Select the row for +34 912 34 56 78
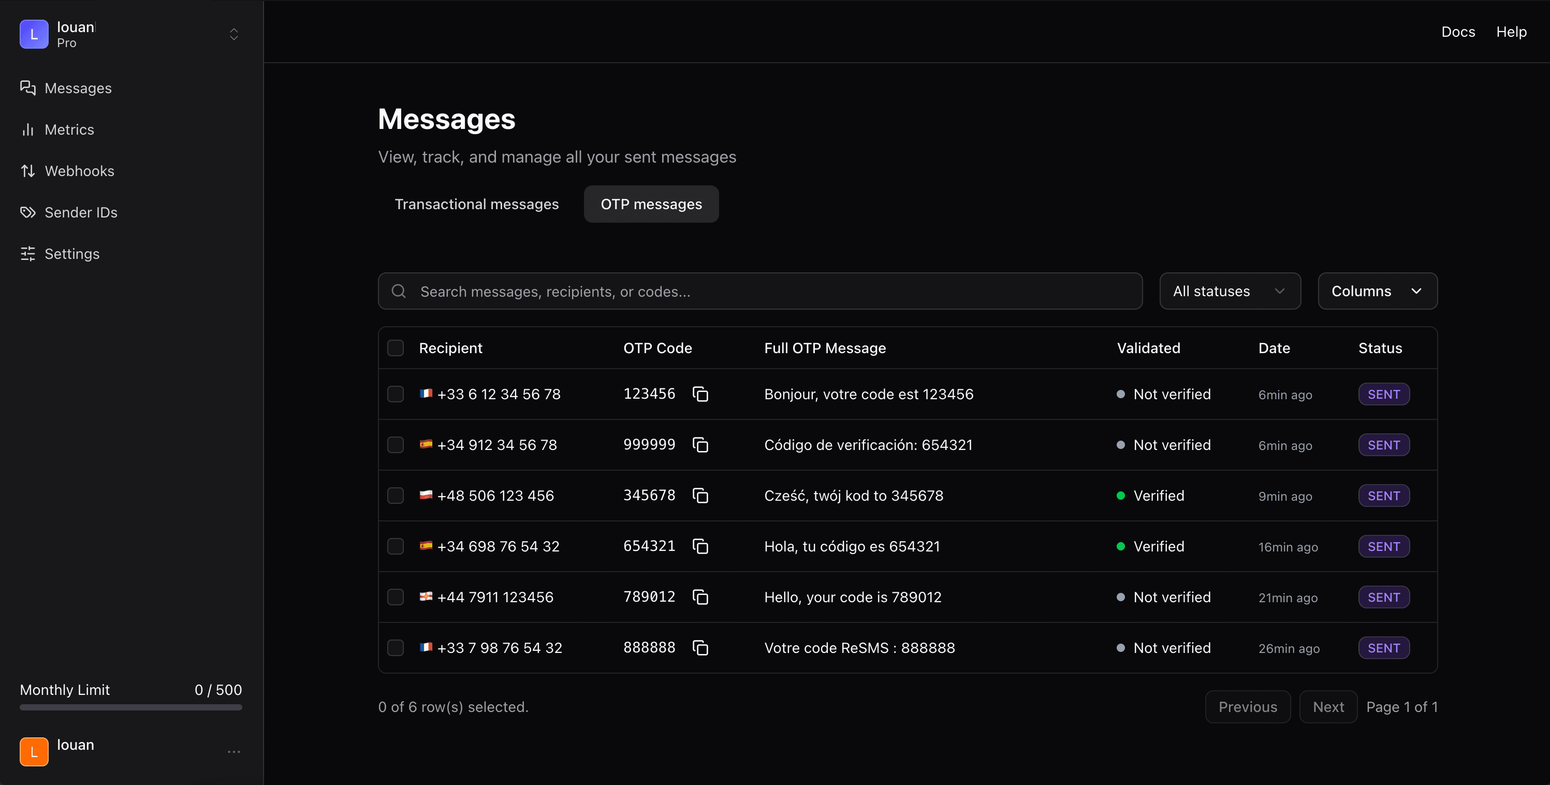 pos(396,445)
